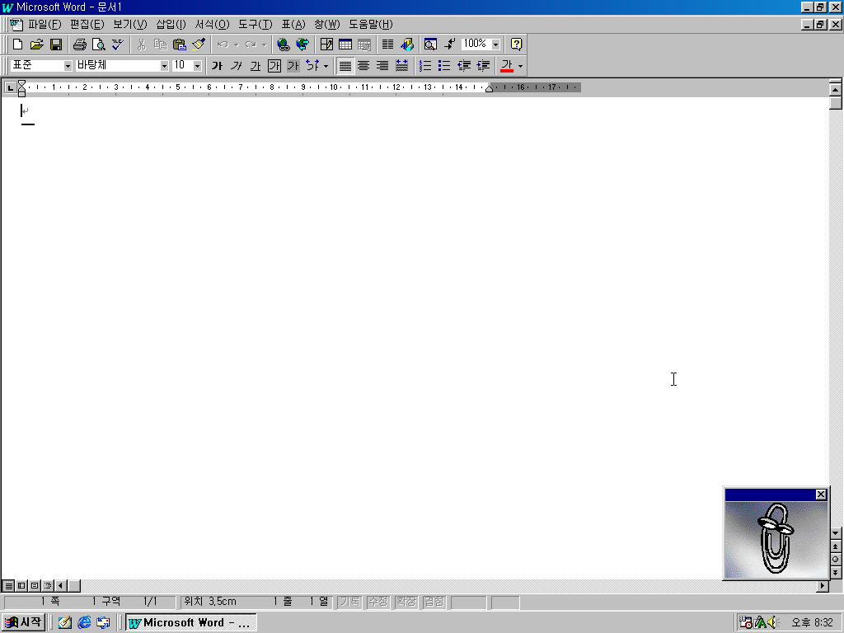The height and width of the screenshot is (633, 844).
Task: Save the document with the floppy icon
Action: click(56, 45)
